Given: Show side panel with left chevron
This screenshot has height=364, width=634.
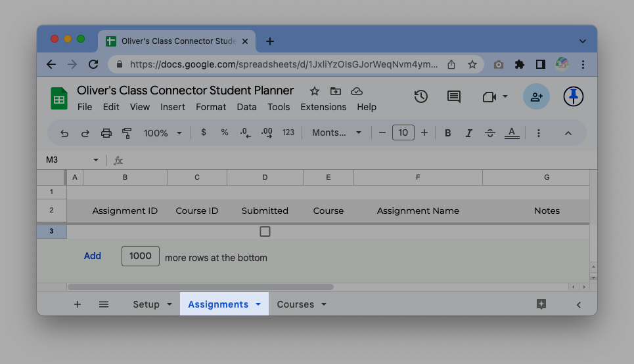Looking at the screenshot, I should 579,305.
